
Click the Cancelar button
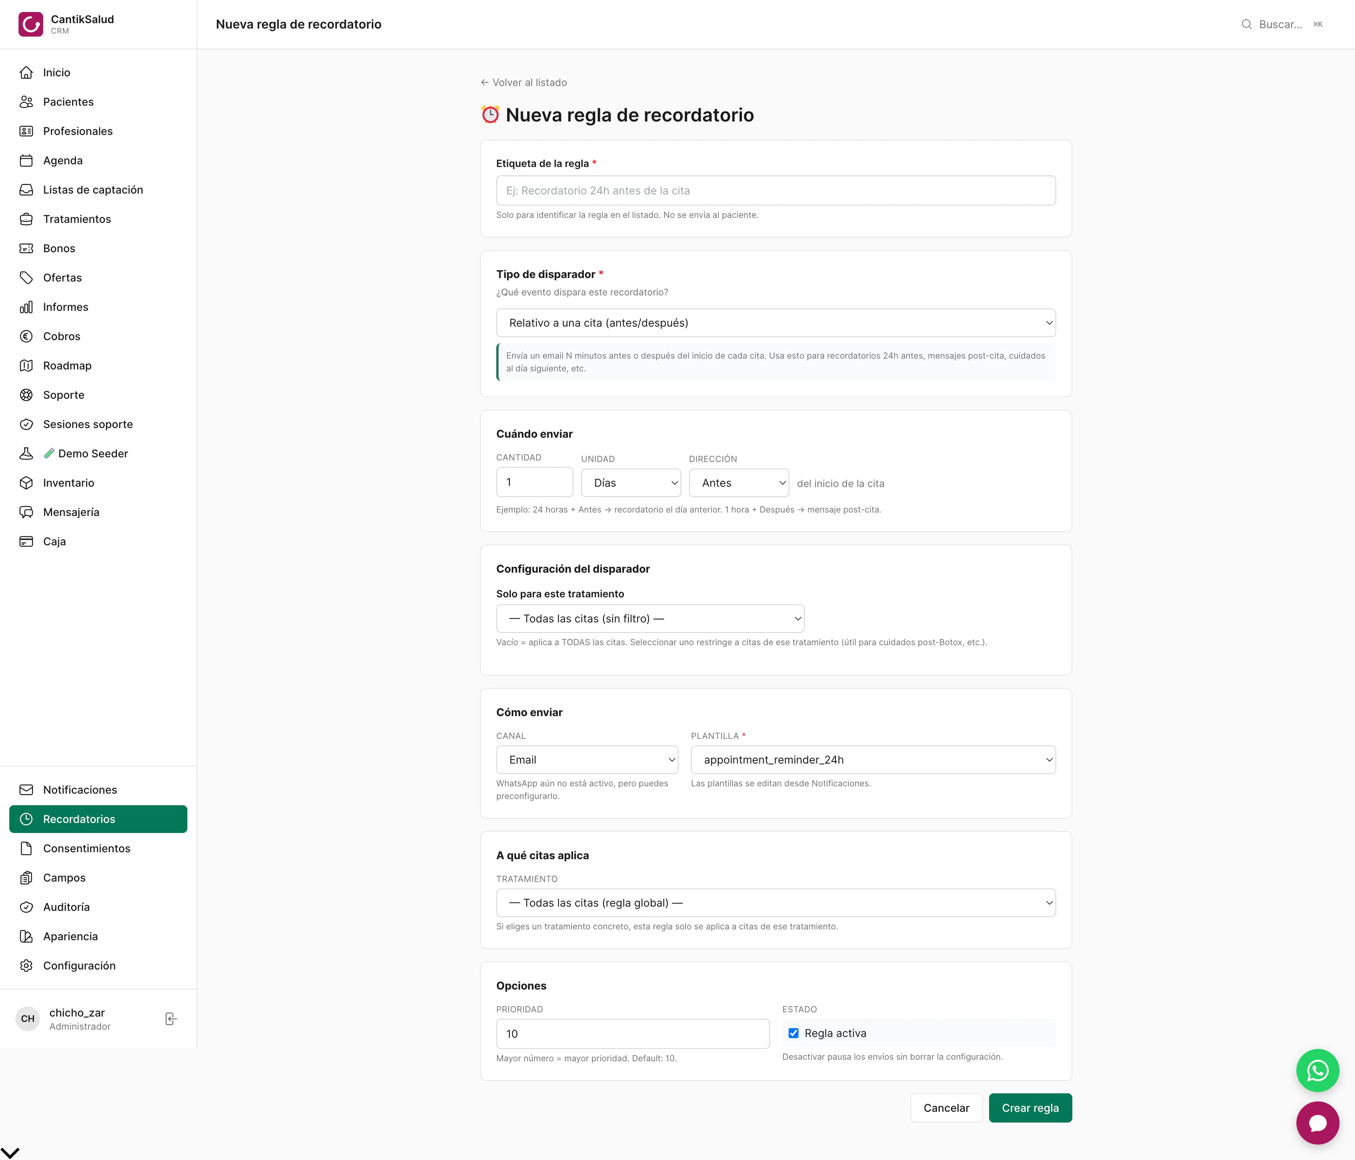coord(946,1108)
